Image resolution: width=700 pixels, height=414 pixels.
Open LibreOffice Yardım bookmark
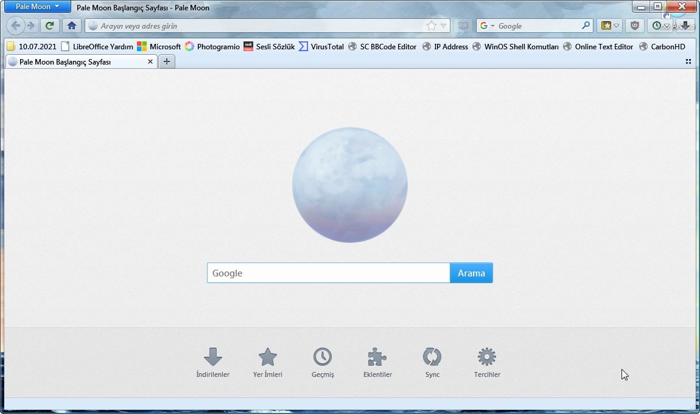click(97, 46)
